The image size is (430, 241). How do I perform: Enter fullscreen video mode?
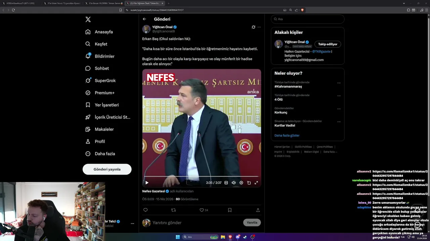(x=256, y=183)
